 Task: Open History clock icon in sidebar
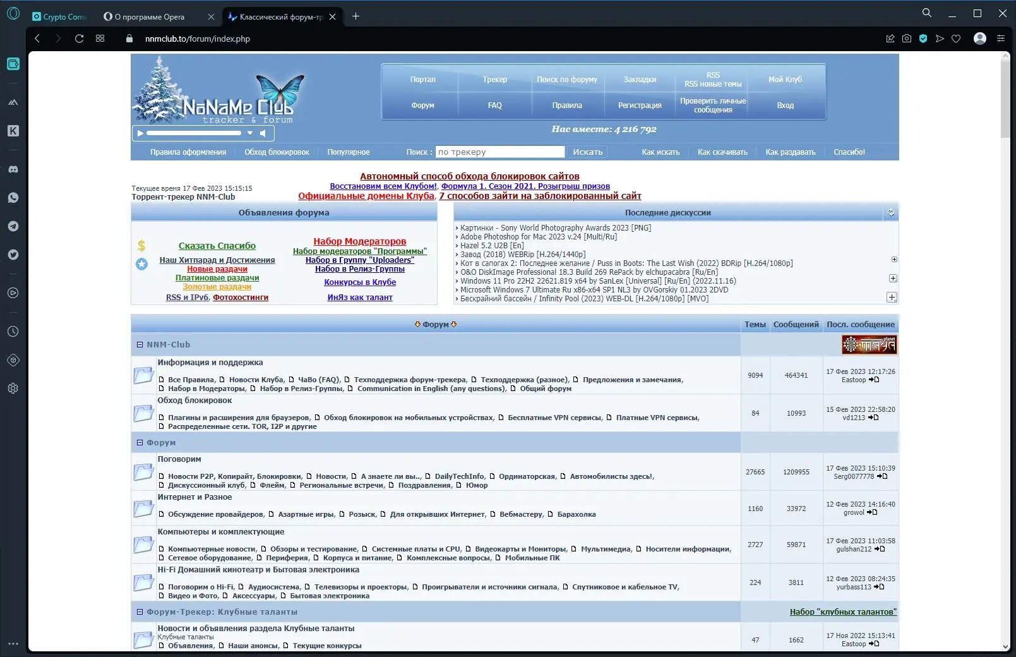[x=13, y=332]
